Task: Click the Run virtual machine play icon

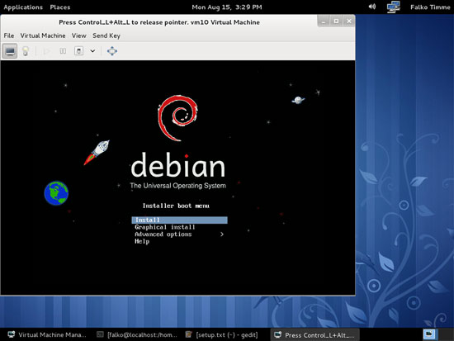Action: coord(46,51)
